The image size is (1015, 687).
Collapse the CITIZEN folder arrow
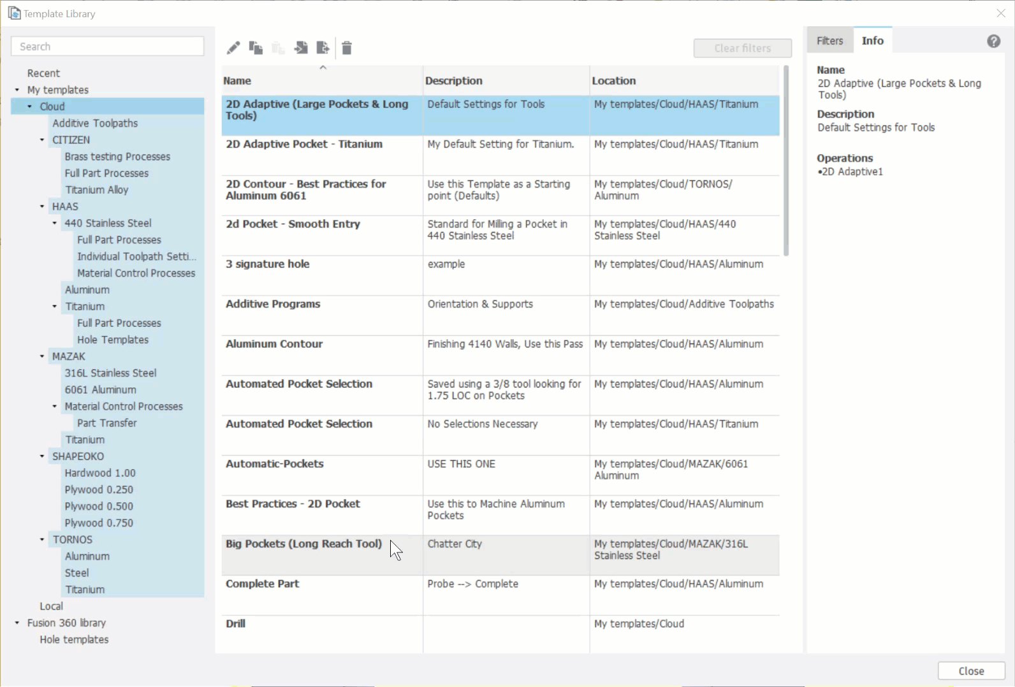42,140
